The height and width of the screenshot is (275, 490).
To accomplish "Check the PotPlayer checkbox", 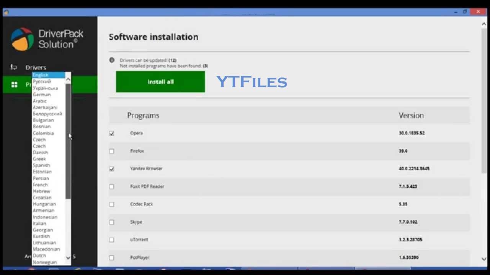I will coord(111,257).
